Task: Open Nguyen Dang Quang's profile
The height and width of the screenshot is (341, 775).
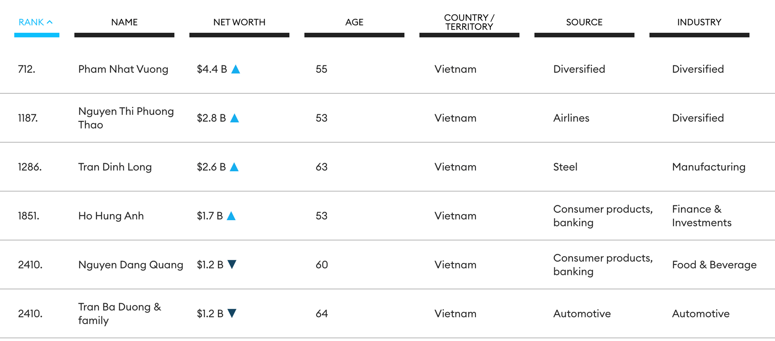Action: click(x=131, y=265)
